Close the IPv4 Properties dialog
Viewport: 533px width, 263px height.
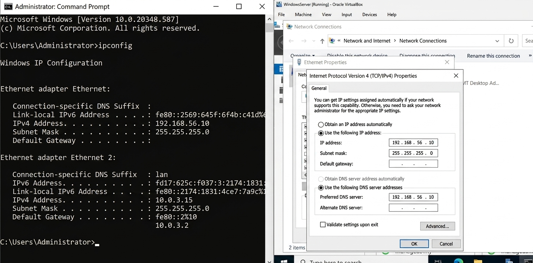click(x=456, y=76)
